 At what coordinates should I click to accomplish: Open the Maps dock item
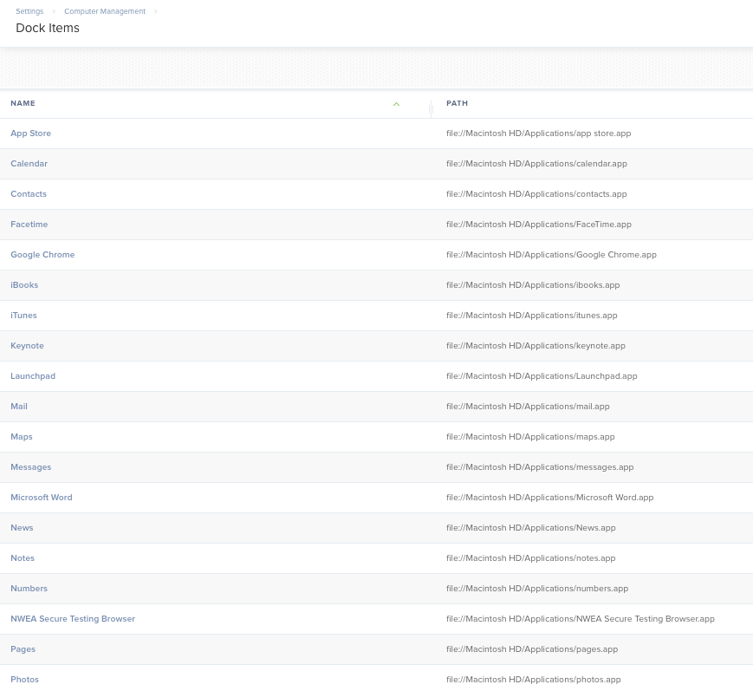21,437
